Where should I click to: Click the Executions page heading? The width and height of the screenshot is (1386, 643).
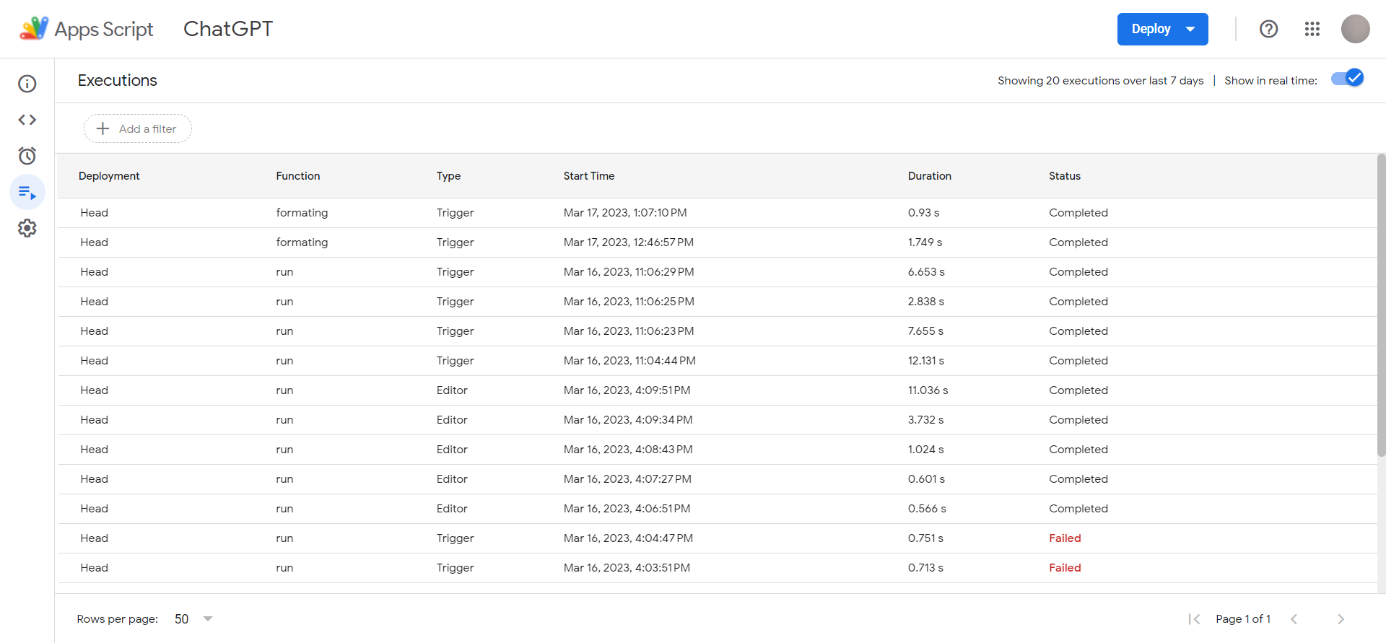pyautogui.click(x=118, y=81)
